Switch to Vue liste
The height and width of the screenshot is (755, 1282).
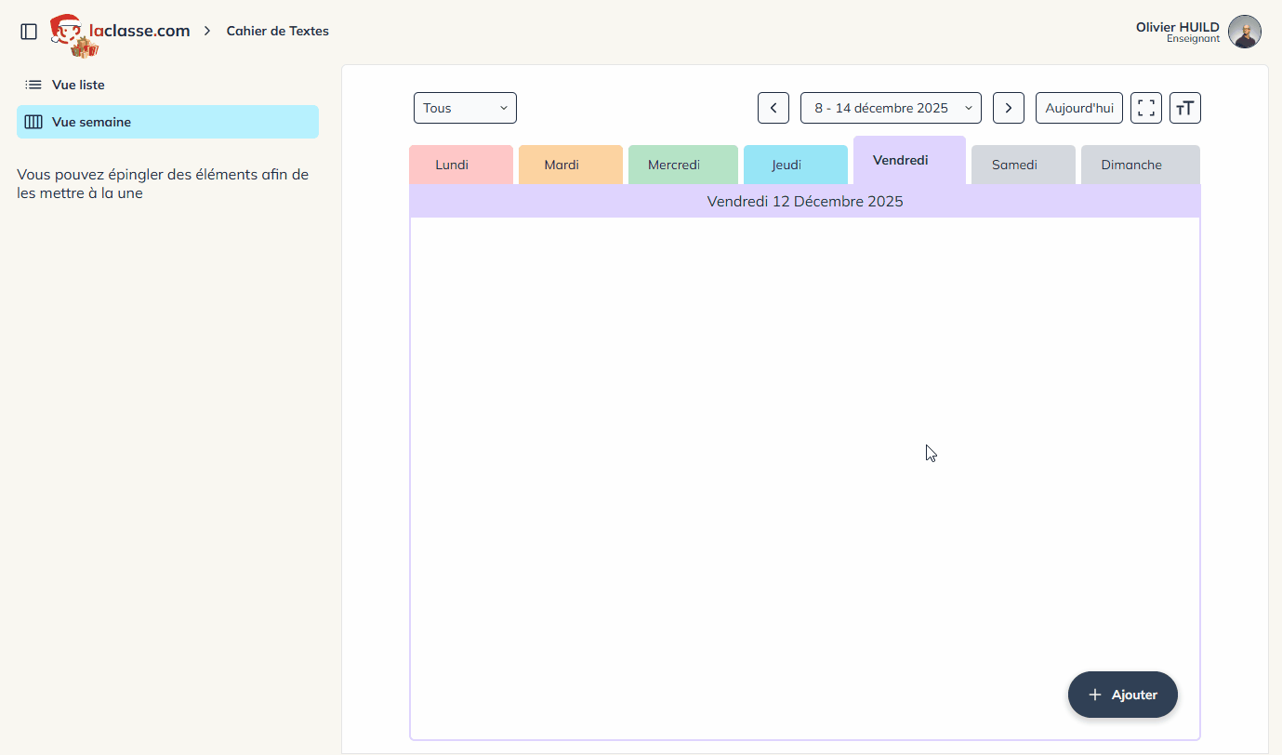pos(78,85)
